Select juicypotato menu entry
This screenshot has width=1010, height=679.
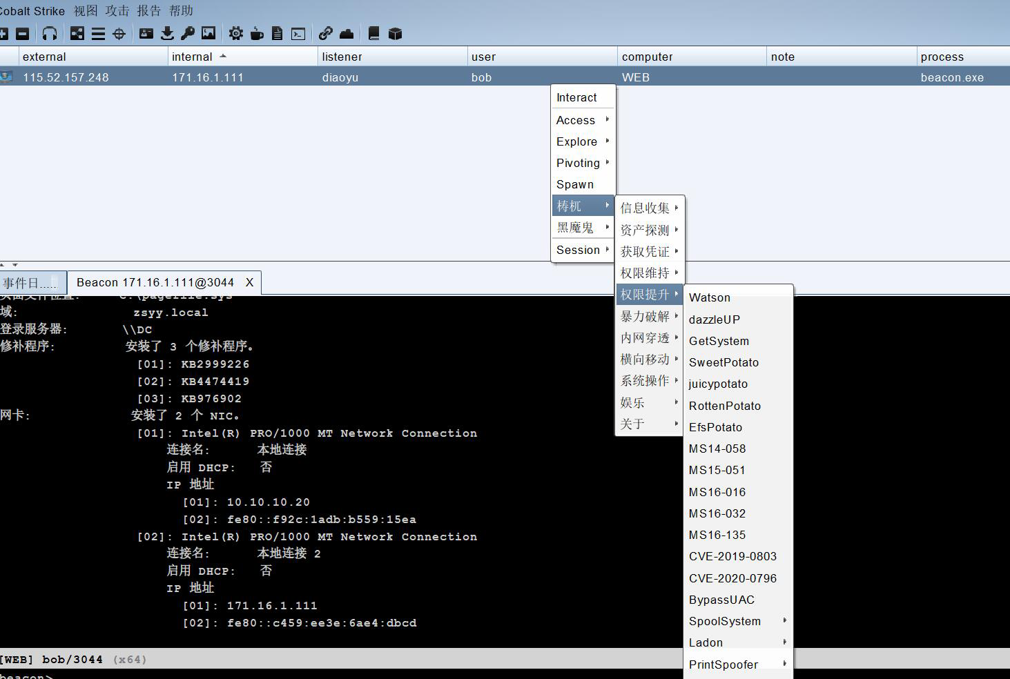coord(738,384)
